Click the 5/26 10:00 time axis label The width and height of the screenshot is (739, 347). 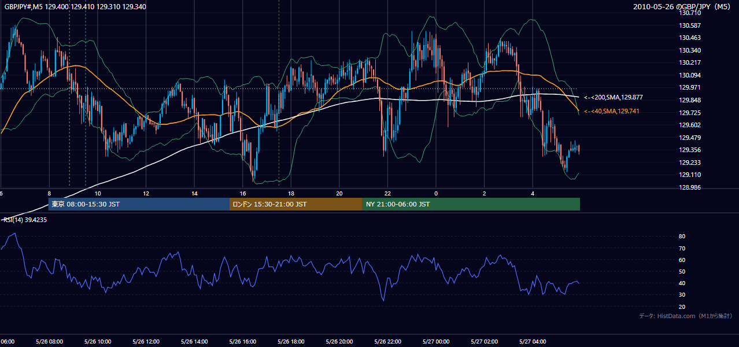pos(98,342)
